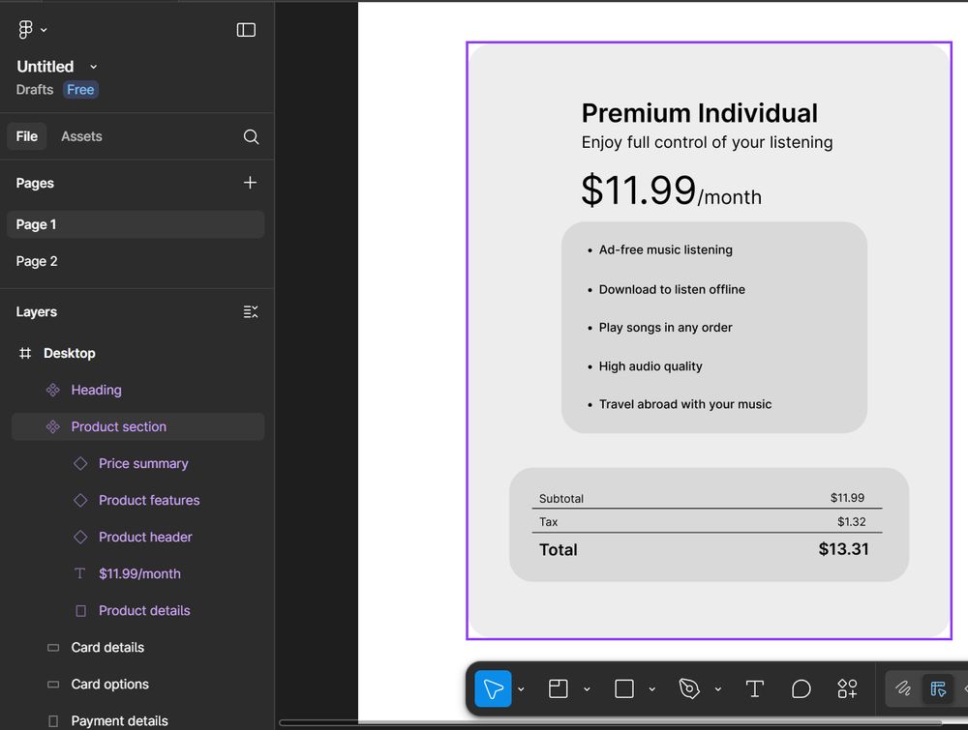The width and height of the screenshot is (968, 730).
Task: Select the Product details layer
Action: point(137,610)
